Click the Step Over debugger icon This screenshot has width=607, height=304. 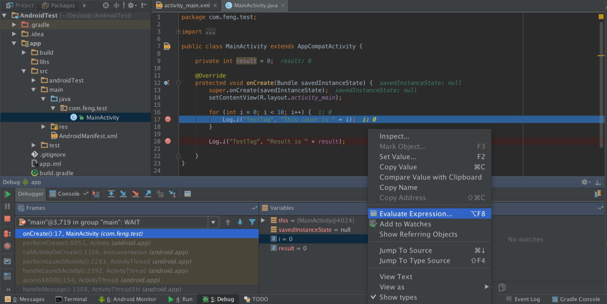pyautogui.click(x=112, y=194)
